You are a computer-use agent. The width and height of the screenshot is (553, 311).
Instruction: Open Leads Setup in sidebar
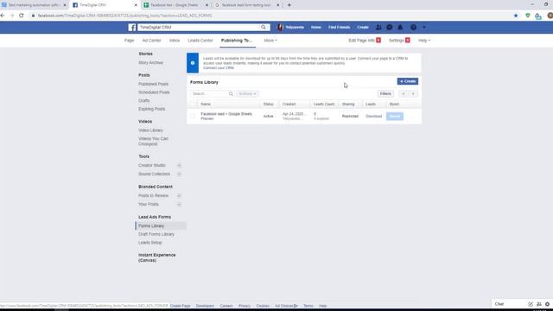coord(150,243)
